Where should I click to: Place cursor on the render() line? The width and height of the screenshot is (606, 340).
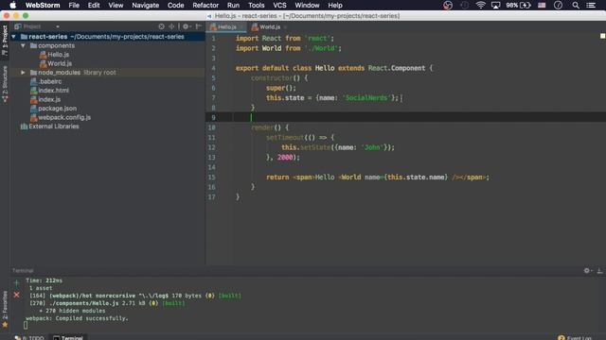[270, 127]
